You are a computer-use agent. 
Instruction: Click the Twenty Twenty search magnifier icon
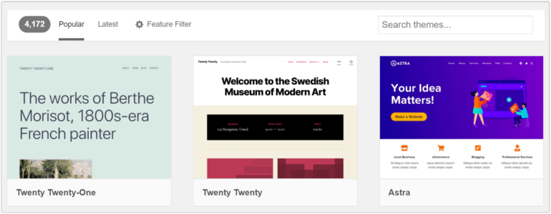point(351,62)
